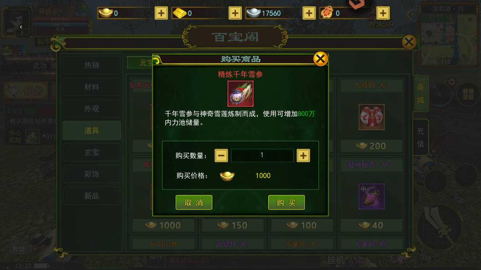Select the 玄宝 category tab
Image resolution: width=481 pixels, height=270 pixels.
coord(92,152)
